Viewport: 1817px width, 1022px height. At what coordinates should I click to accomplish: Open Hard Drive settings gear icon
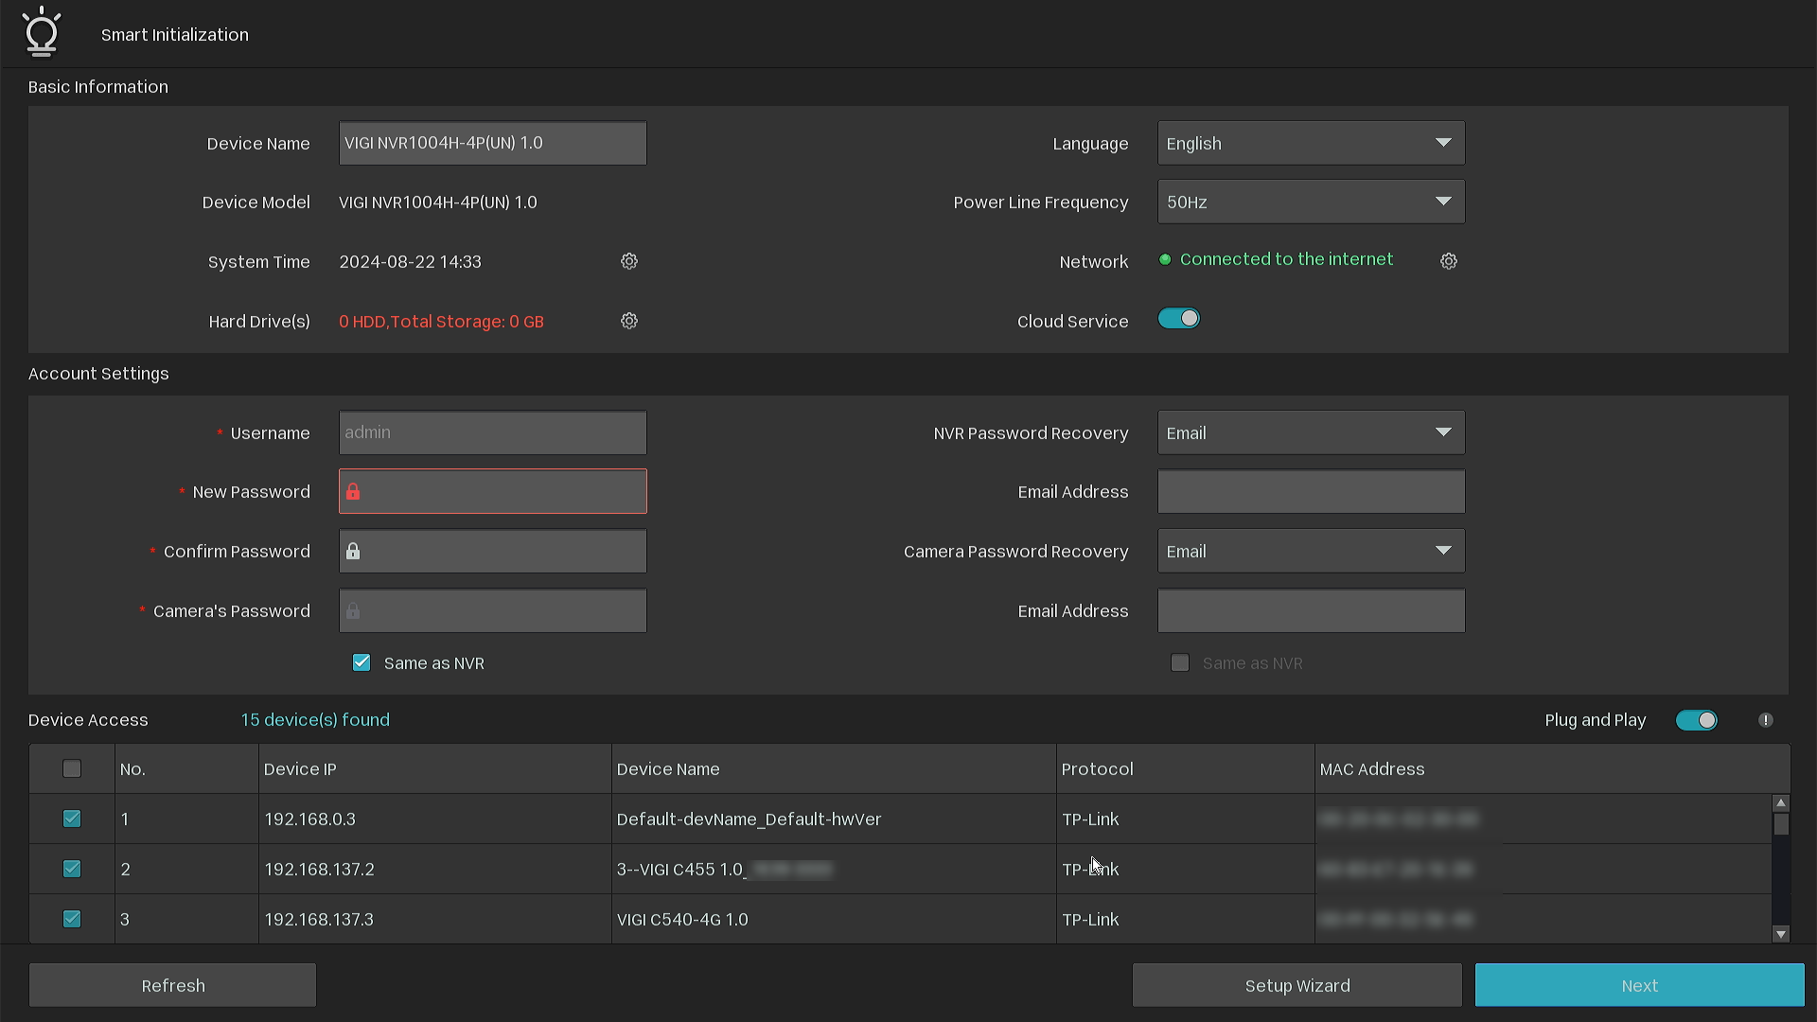click(x=628, y=321)
